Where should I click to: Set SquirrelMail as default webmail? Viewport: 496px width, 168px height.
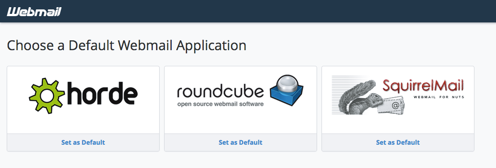click(398, 142)
